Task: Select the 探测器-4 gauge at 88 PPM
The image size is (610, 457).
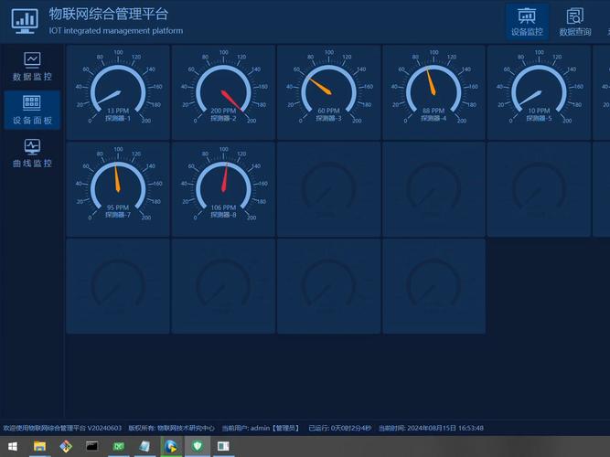Action: [433, 91]
